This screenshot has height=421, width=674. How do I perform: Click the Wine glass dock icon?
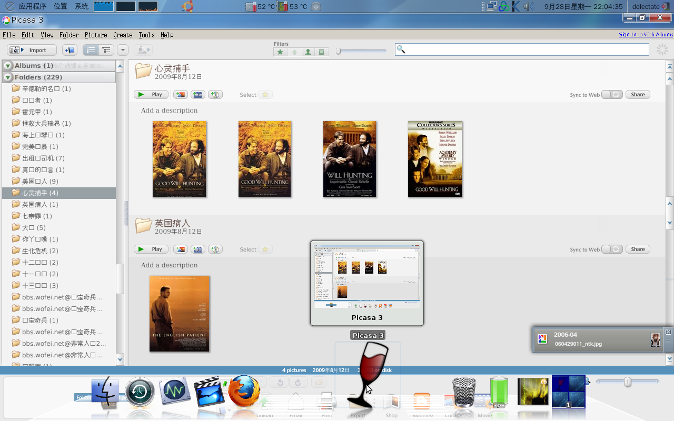(x=368, y=374)
